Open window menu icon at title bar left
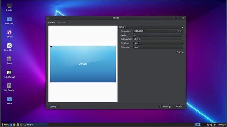 [48, 18]
